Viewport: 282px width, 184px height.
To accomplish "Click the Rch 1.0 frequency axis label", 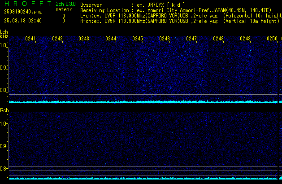I will click(4, 123).
